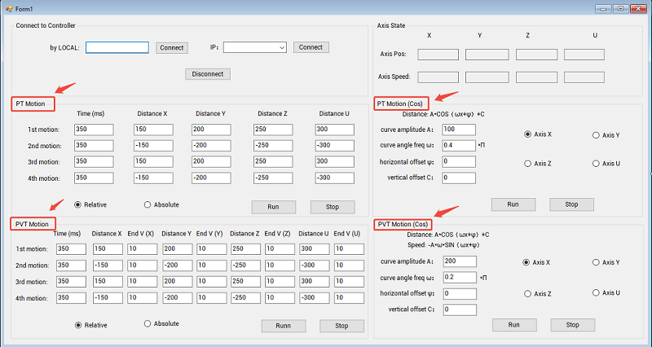Click Axis Pos X field in Axis State
Image resolution: width=652 pixels, height=347 pixels.
point(438,55)
